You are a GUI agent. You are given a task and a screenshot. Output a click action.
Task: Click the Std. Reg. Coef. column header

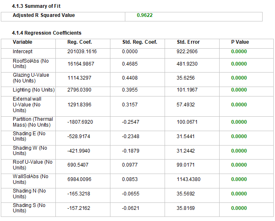tap(140, 42)
